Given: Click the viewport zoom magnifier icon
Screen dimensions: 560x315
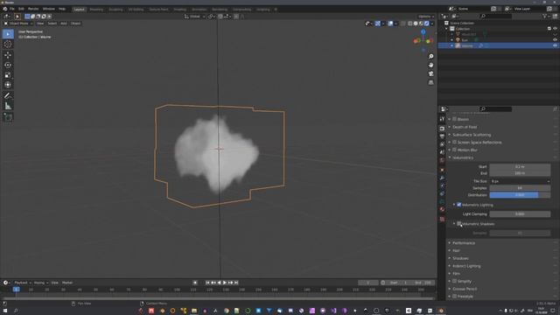Looking at the screenshot, I should click(431, 56).
